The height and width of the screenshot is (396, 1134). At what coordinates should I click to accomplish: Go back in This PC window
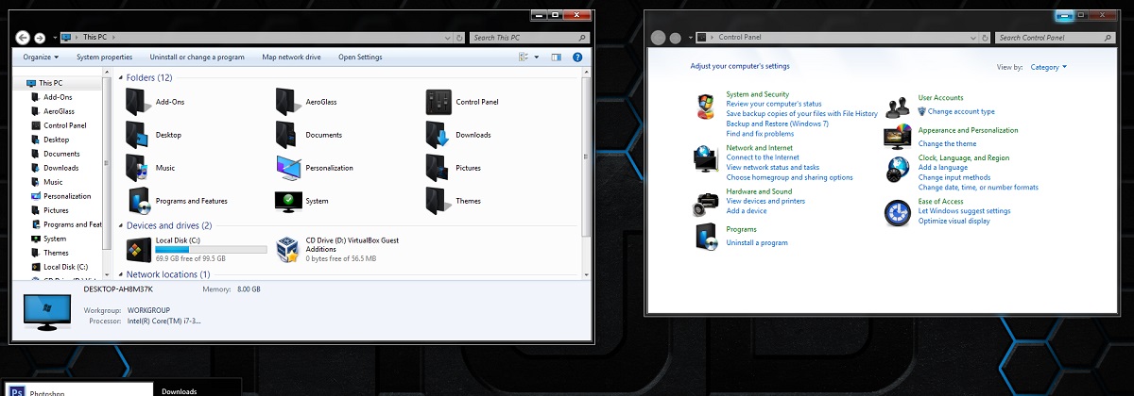(x=23, y=37)
